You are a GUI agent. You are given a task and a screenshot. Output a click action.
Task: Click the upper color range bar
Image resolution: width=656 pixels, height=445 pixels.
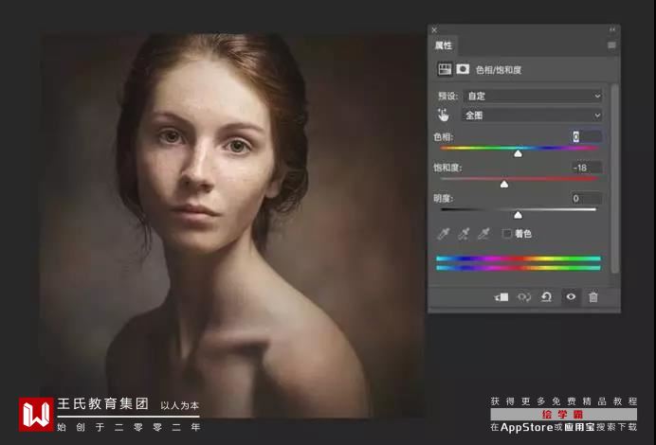coord(519,258)
